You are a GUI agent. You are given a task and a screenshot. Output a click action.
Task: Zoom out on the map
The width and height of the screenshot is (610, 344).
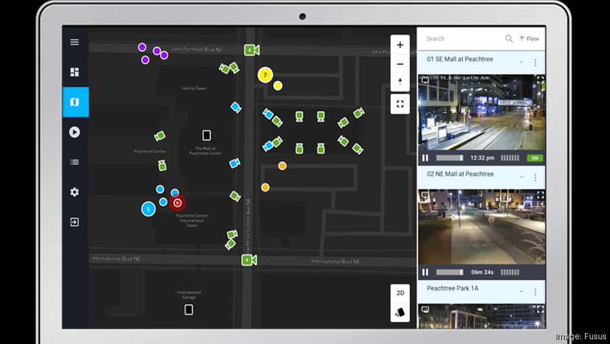click(x=400, y=64)
